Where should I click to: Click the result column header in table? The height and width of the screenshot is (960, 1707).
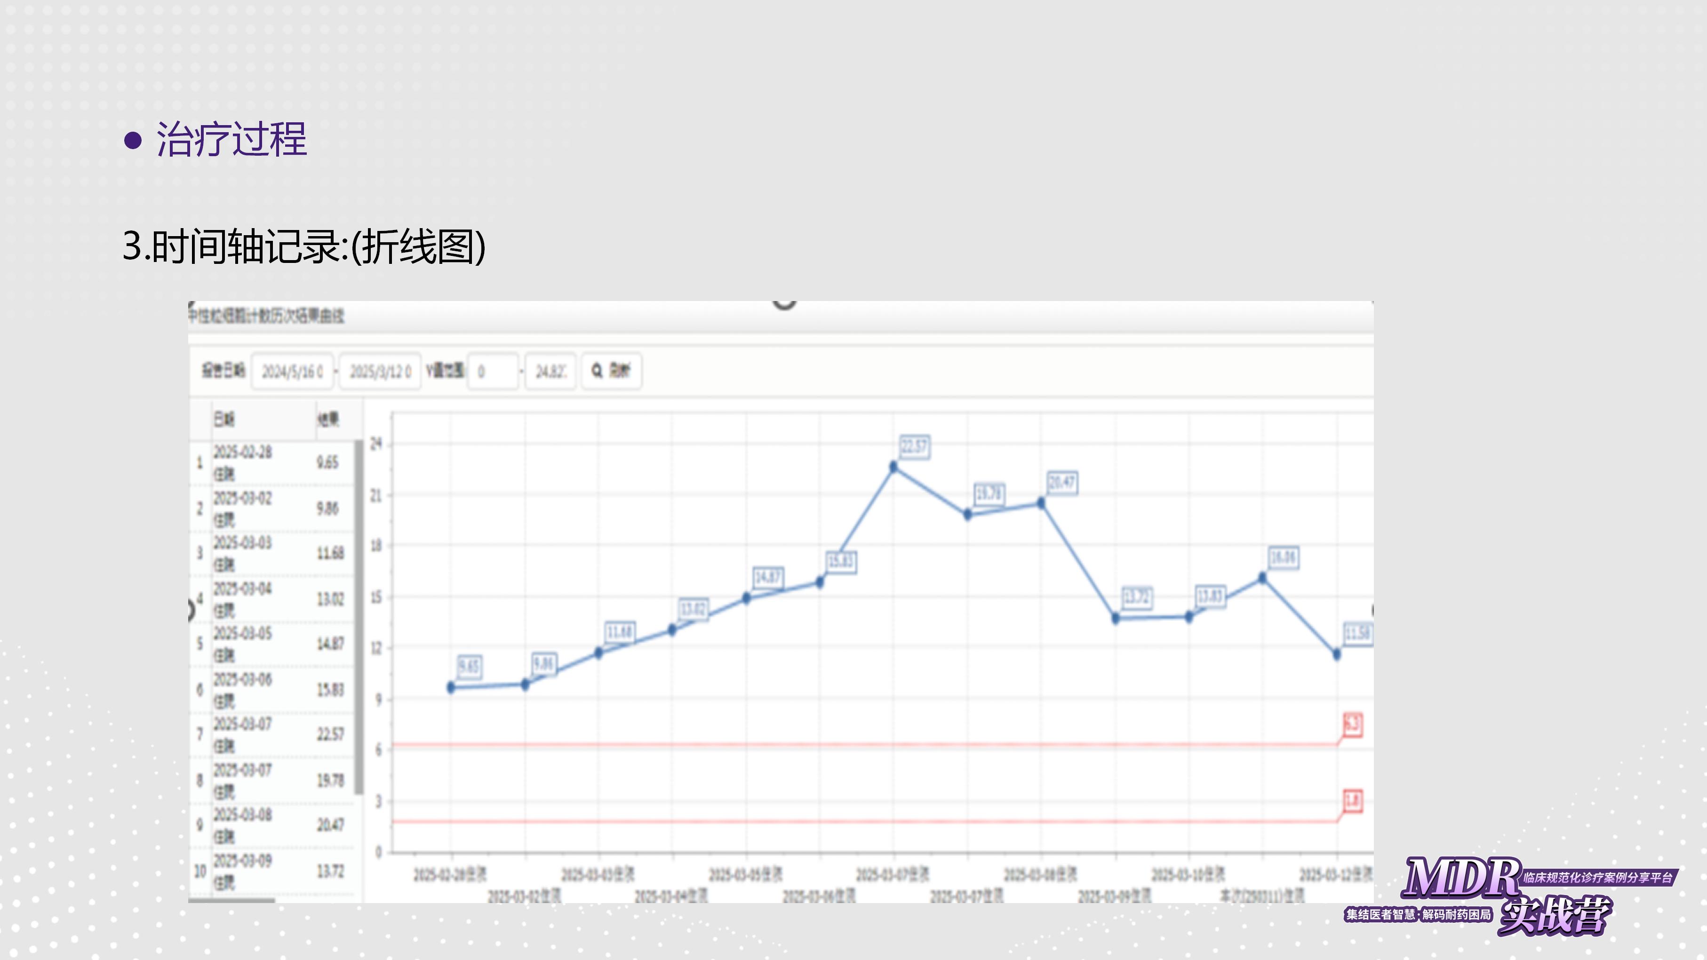(328, 419)
